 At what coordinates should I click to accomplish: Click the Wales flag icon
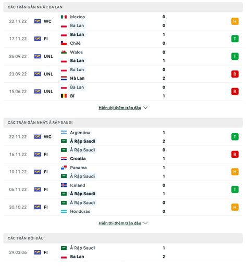click(64, 52)
